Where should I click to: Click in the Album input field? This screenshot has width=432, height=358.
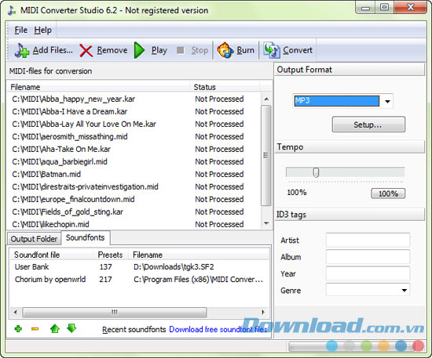[368, 257]
